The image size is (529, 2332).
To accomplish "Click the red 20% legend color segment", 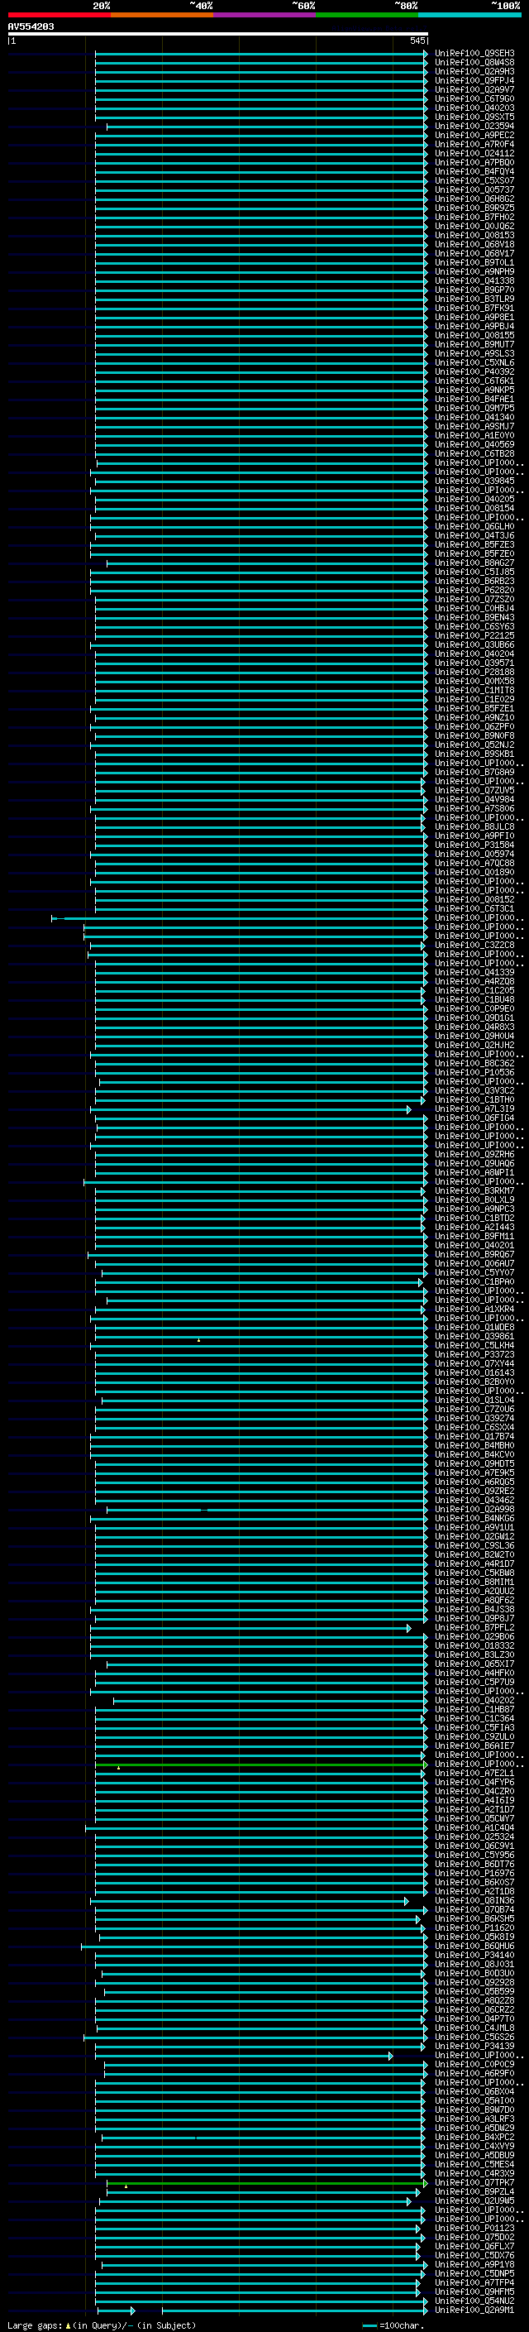I will click(x=59, y=15).
